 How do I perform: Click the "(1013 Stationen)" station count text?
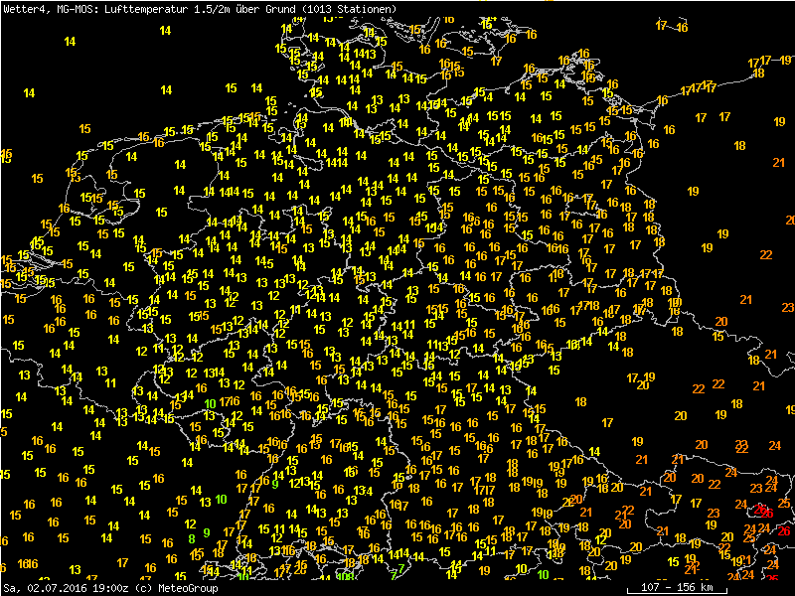[x=347, y=9]
